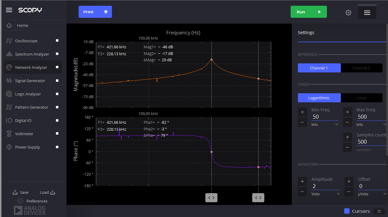Click the Load download icon

pyautogui.click(x=53, y=192)
